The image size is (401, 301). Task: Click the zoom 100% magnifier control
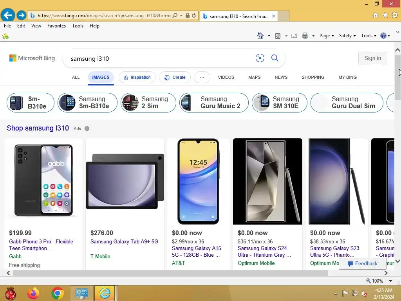tap(375, 281)
